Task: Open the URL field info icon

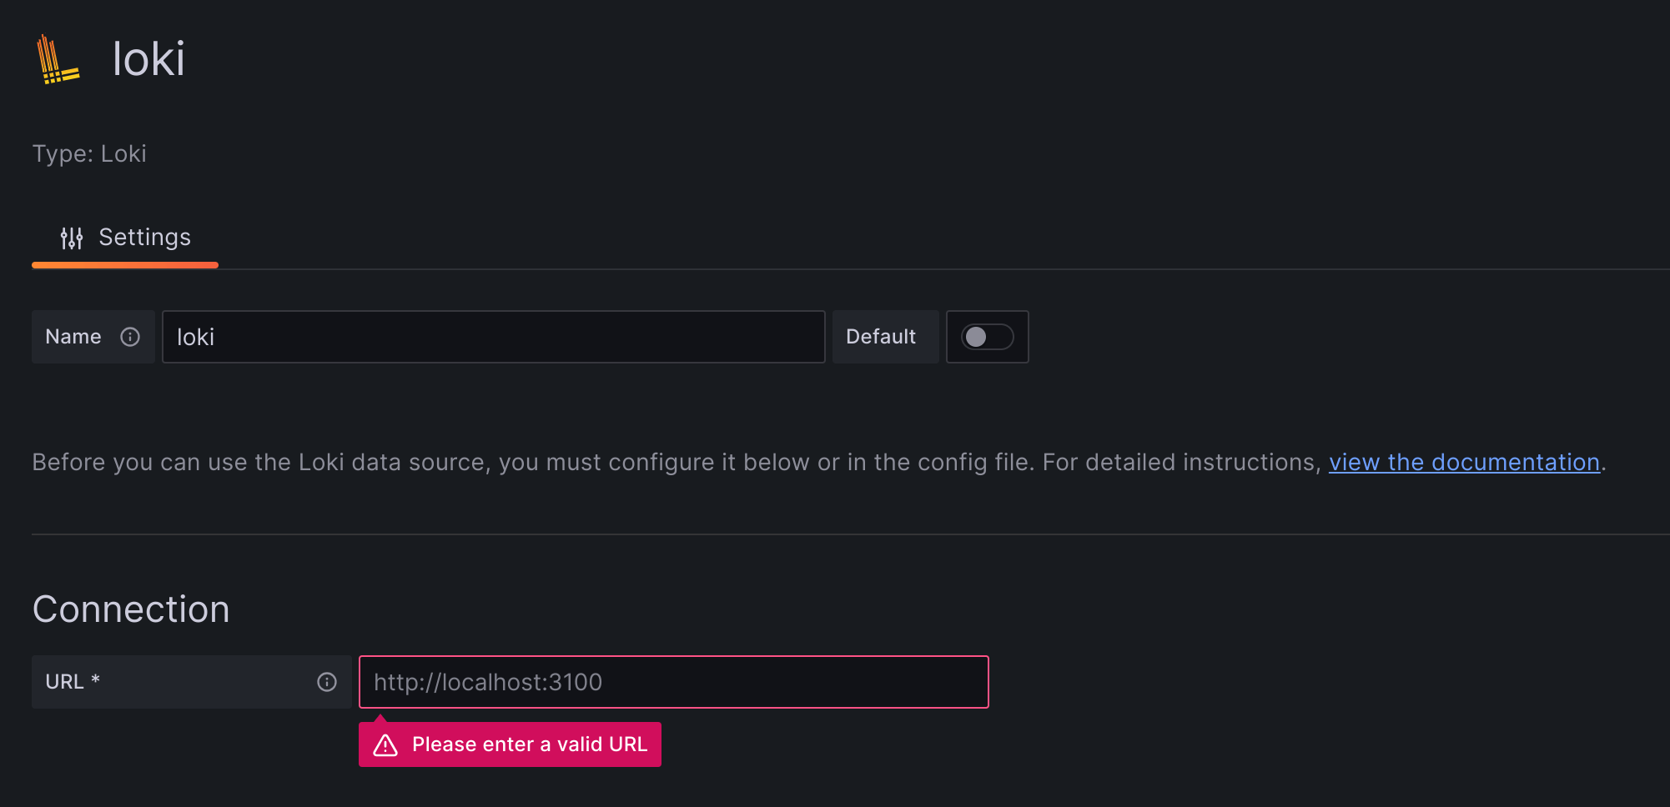Action: pos(325,681)
